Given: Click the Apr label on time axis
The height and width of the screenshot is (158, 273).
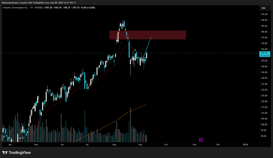Looking at the screenshot, I should click(10, 145).
